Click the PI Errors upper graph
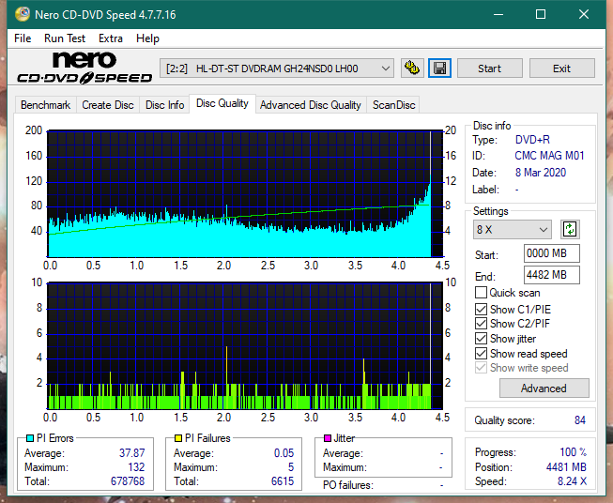This screenshot has width=613, height=503. coord(245,194)
